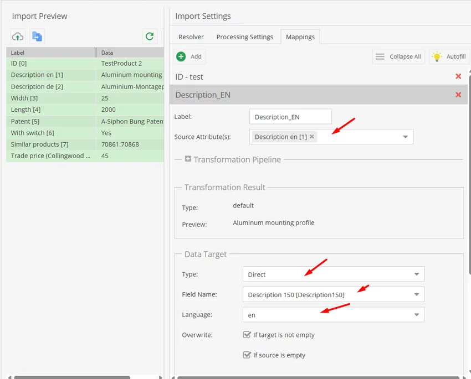Remove the Description en [1] source tag
The width and height of the screenshot is (471, 379).
click(x=312, y=137)
